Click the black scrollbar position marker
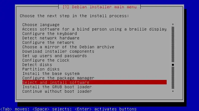Viewport: 199px width, 111px height. pyautogui.click(x=173, y=65)
